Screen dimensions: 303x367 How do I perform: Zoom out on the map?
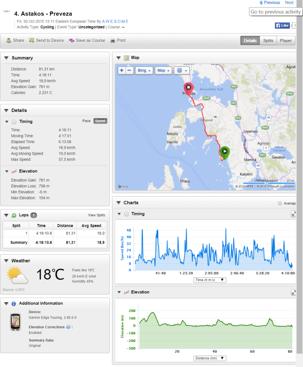(129, 71)
